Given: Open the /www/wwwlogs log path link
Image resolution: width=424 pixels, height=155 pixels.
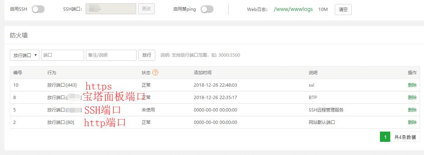Looking at the screenshot, I should pos(293,9).
